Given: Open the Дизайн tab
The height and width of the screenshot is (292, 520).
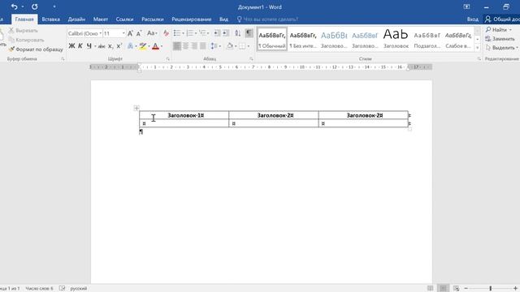Looking at the screenshot, I should tap(76, 19).
